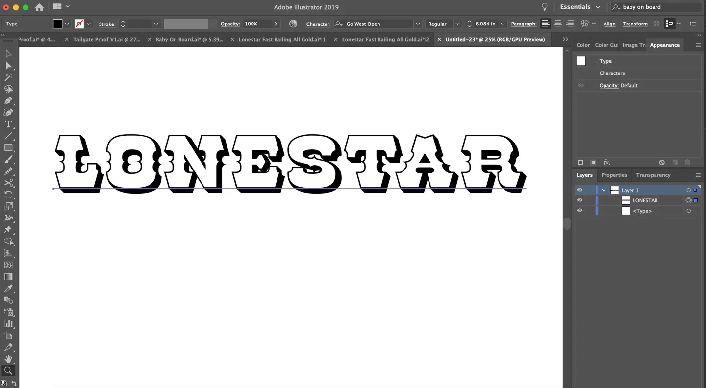Image resolution: width=706 pixels, height=388 pixels.
Task: Click the Home icon
Action: (39, 7)
